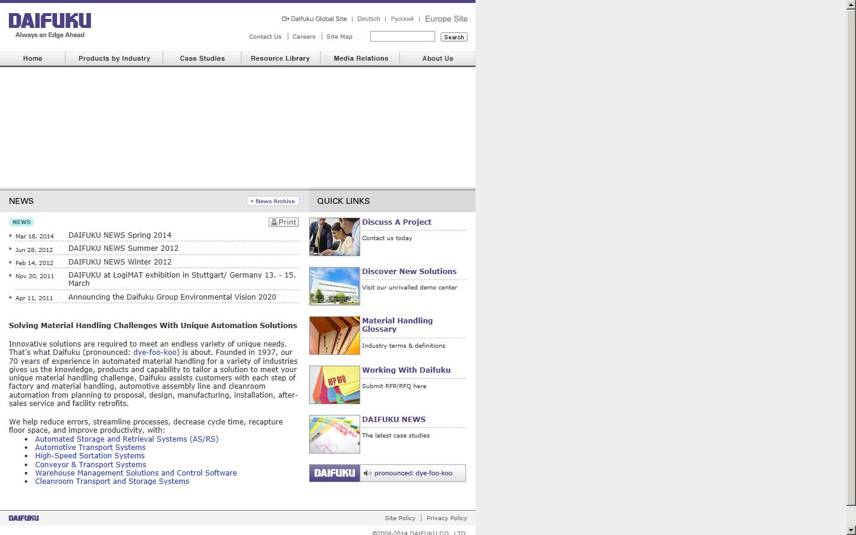Viewport: 856px width, 535px height.
Task: Click the demo center building image thumbnail
Action: click(334, 286)
